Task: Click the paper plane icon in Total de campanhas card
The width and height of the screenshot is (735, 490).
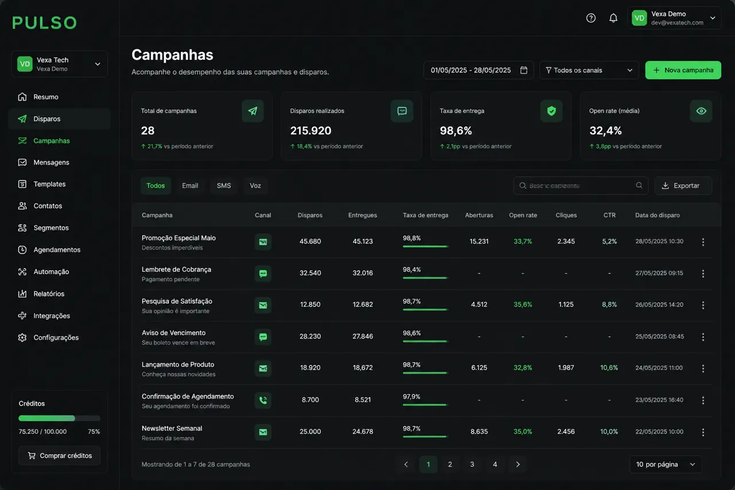Action: click(x=253, y=111)
